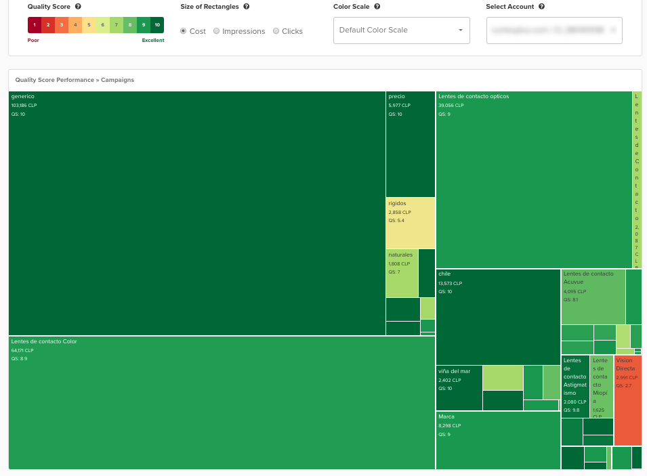The height and width of the screenshot is (476, 647).
Task: Click quality score swatch 5
Action: [89, 25]
